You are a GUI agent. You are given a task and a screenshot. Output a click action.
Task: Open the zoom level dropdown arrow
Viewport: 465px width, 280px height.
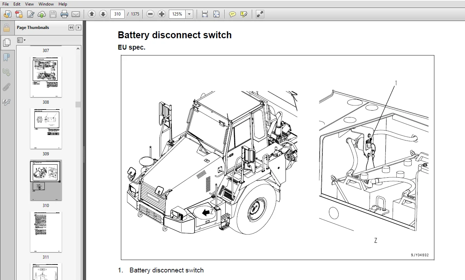click(189, 14)
